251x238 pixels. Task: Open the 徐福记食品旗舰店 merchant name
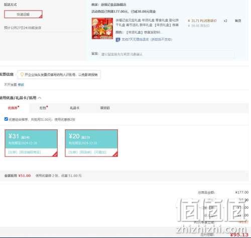pos(113,5)
